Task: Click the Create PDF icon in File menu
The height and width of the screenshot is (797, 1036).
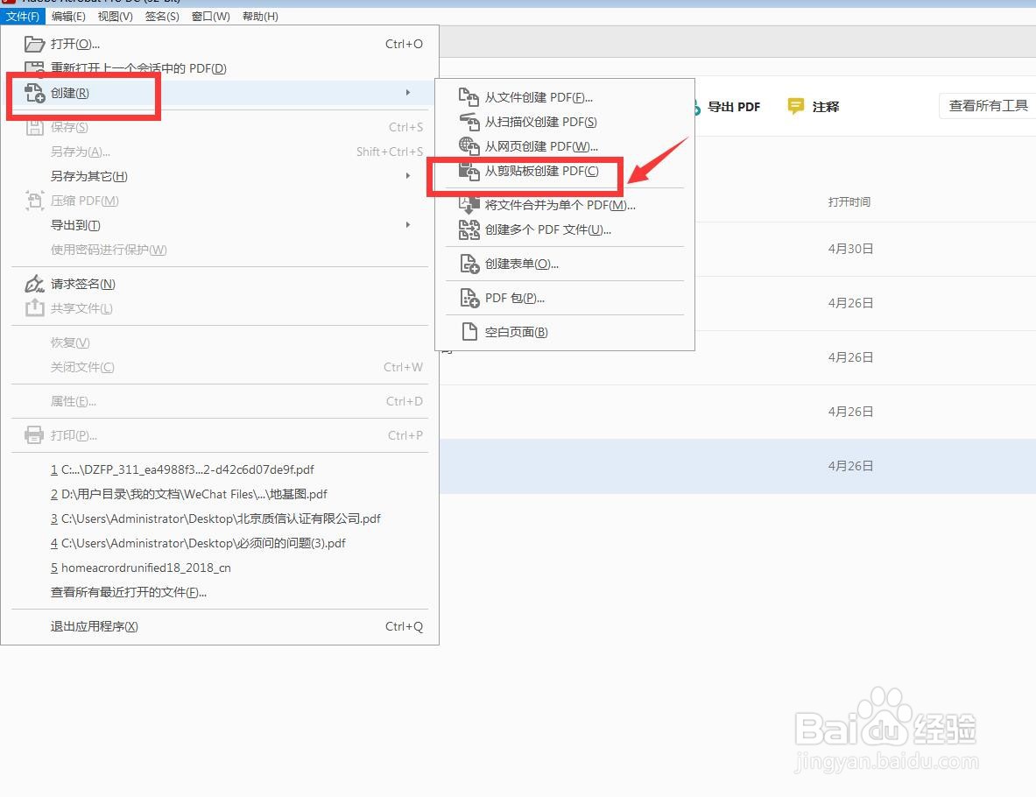Action: pyautogui.click(x=34, y=93)
